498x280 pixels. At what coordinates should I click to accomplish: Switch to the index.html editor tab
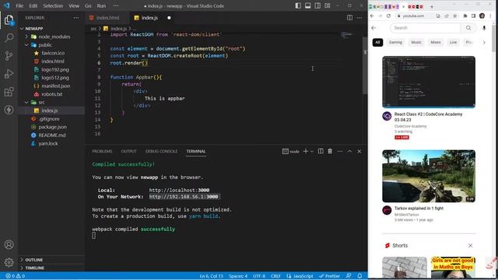107,18
